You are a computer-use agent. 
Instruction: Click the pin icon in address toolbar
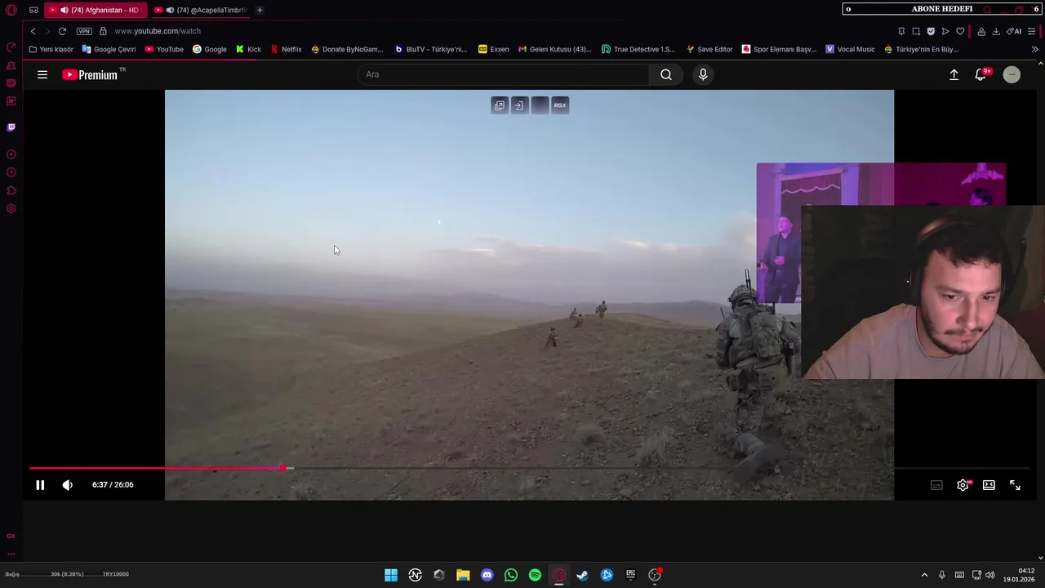tap(901, 31)
